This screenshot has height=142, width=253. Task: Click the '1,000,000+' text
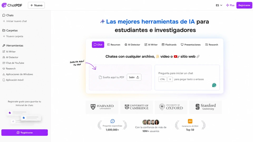coord(113,130)
